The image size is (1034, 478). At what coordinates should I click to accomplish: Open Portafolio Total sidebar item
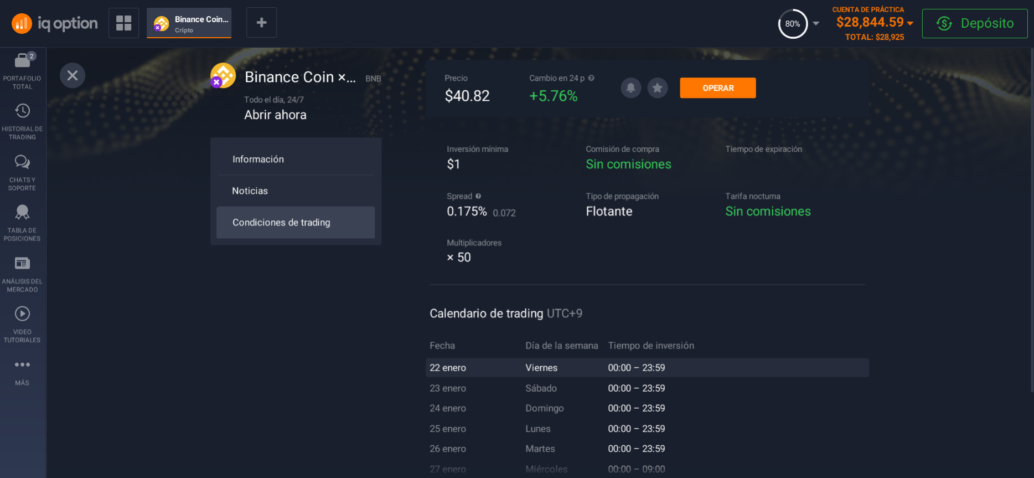22,71
